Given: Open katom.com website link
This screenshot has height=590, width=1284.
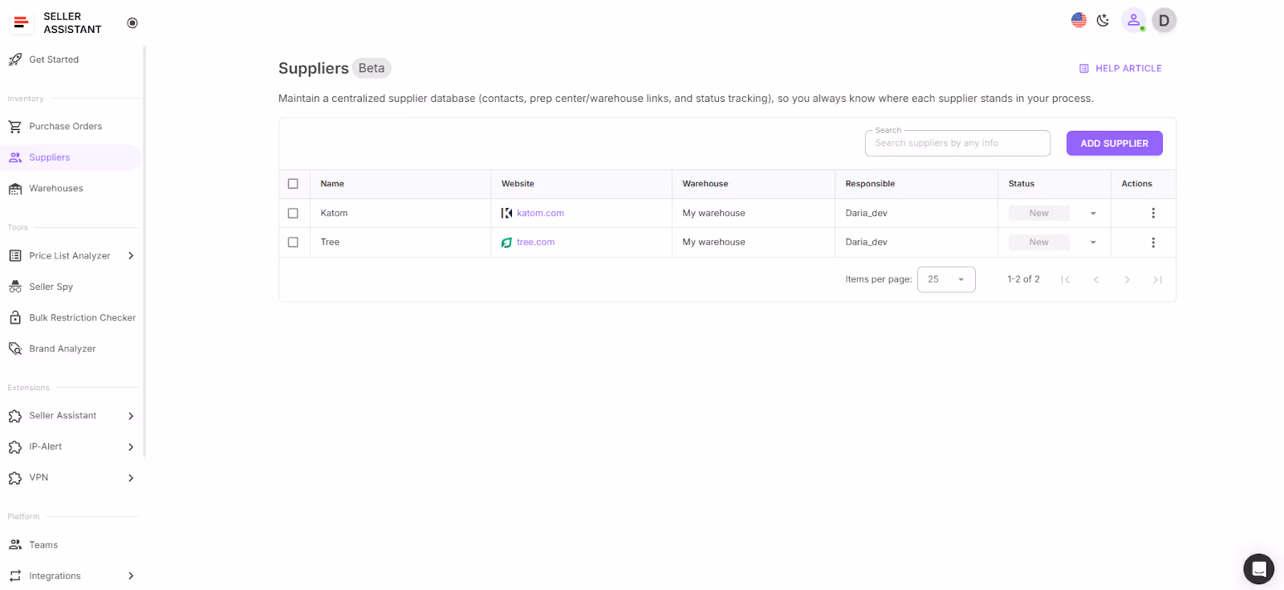Looking at the screenshot, I should [540, 214].
